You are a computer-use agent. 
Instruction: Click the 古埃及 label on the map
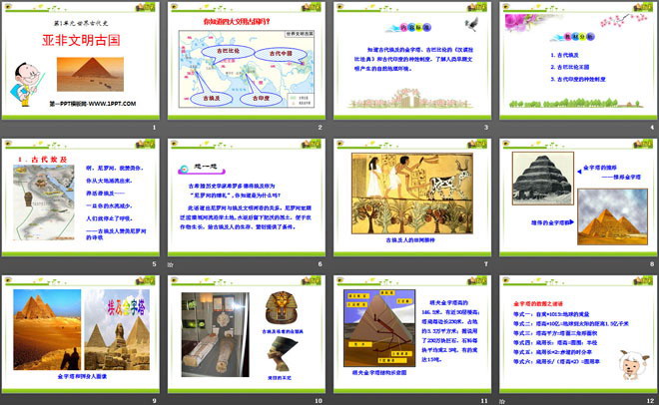tap(207, 99)
